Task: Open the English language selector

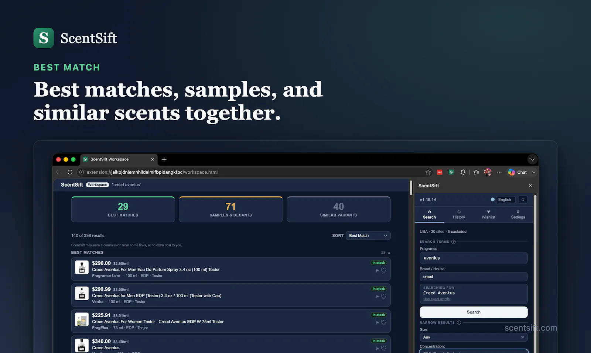Action: click(x=505, y=200)
